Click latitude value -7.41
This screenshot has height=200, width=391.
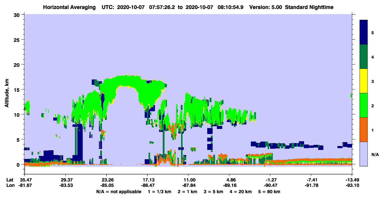click(x=311, y=180)
